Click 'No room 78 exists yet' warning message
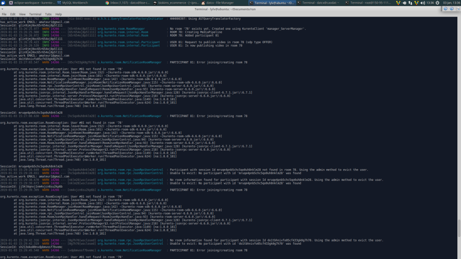461x259 pixels. (238, 29)
